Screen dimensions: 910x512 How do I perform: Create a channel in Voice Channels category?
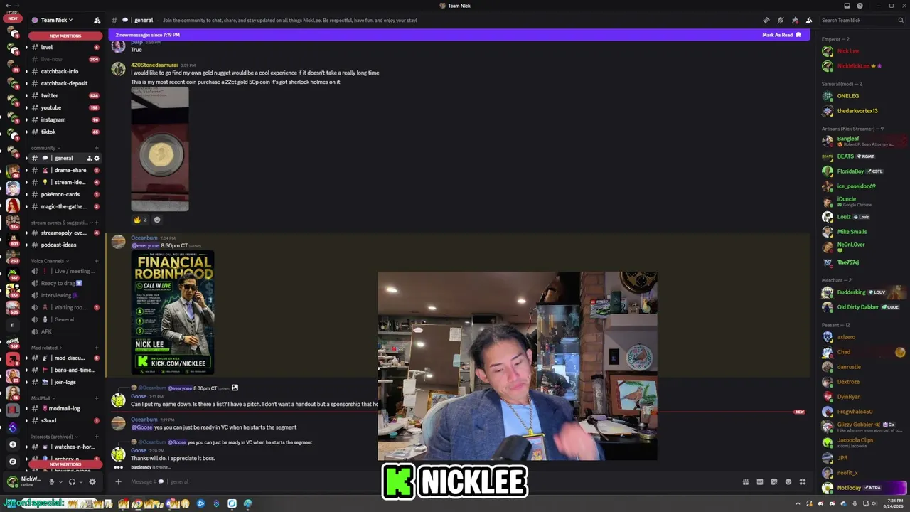click(97, 261)
